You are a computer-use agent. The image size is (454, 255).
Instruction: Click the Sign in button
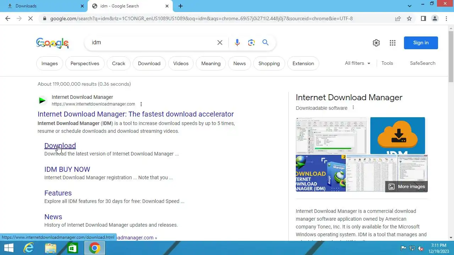(x=421, y=43)
